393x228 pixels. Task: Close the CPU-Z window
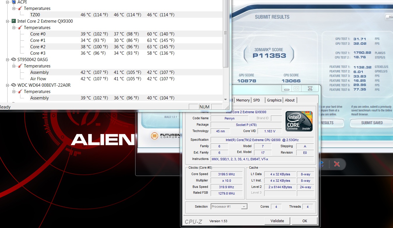[310, 89]
